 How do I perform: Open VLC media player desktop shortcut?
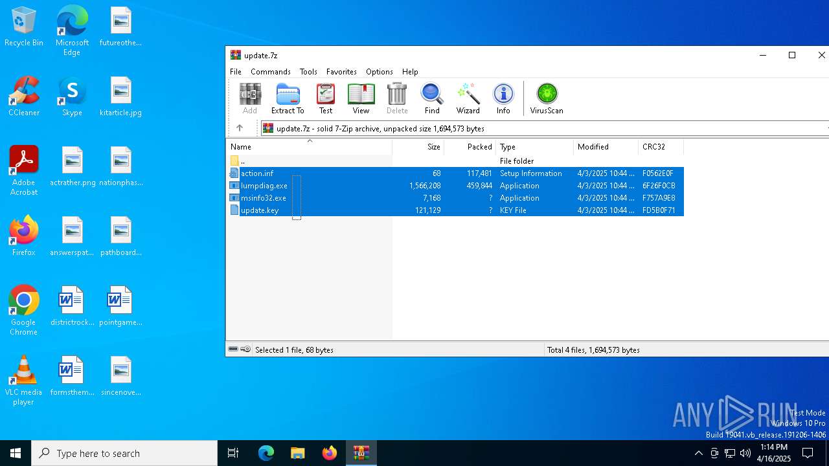24,381
